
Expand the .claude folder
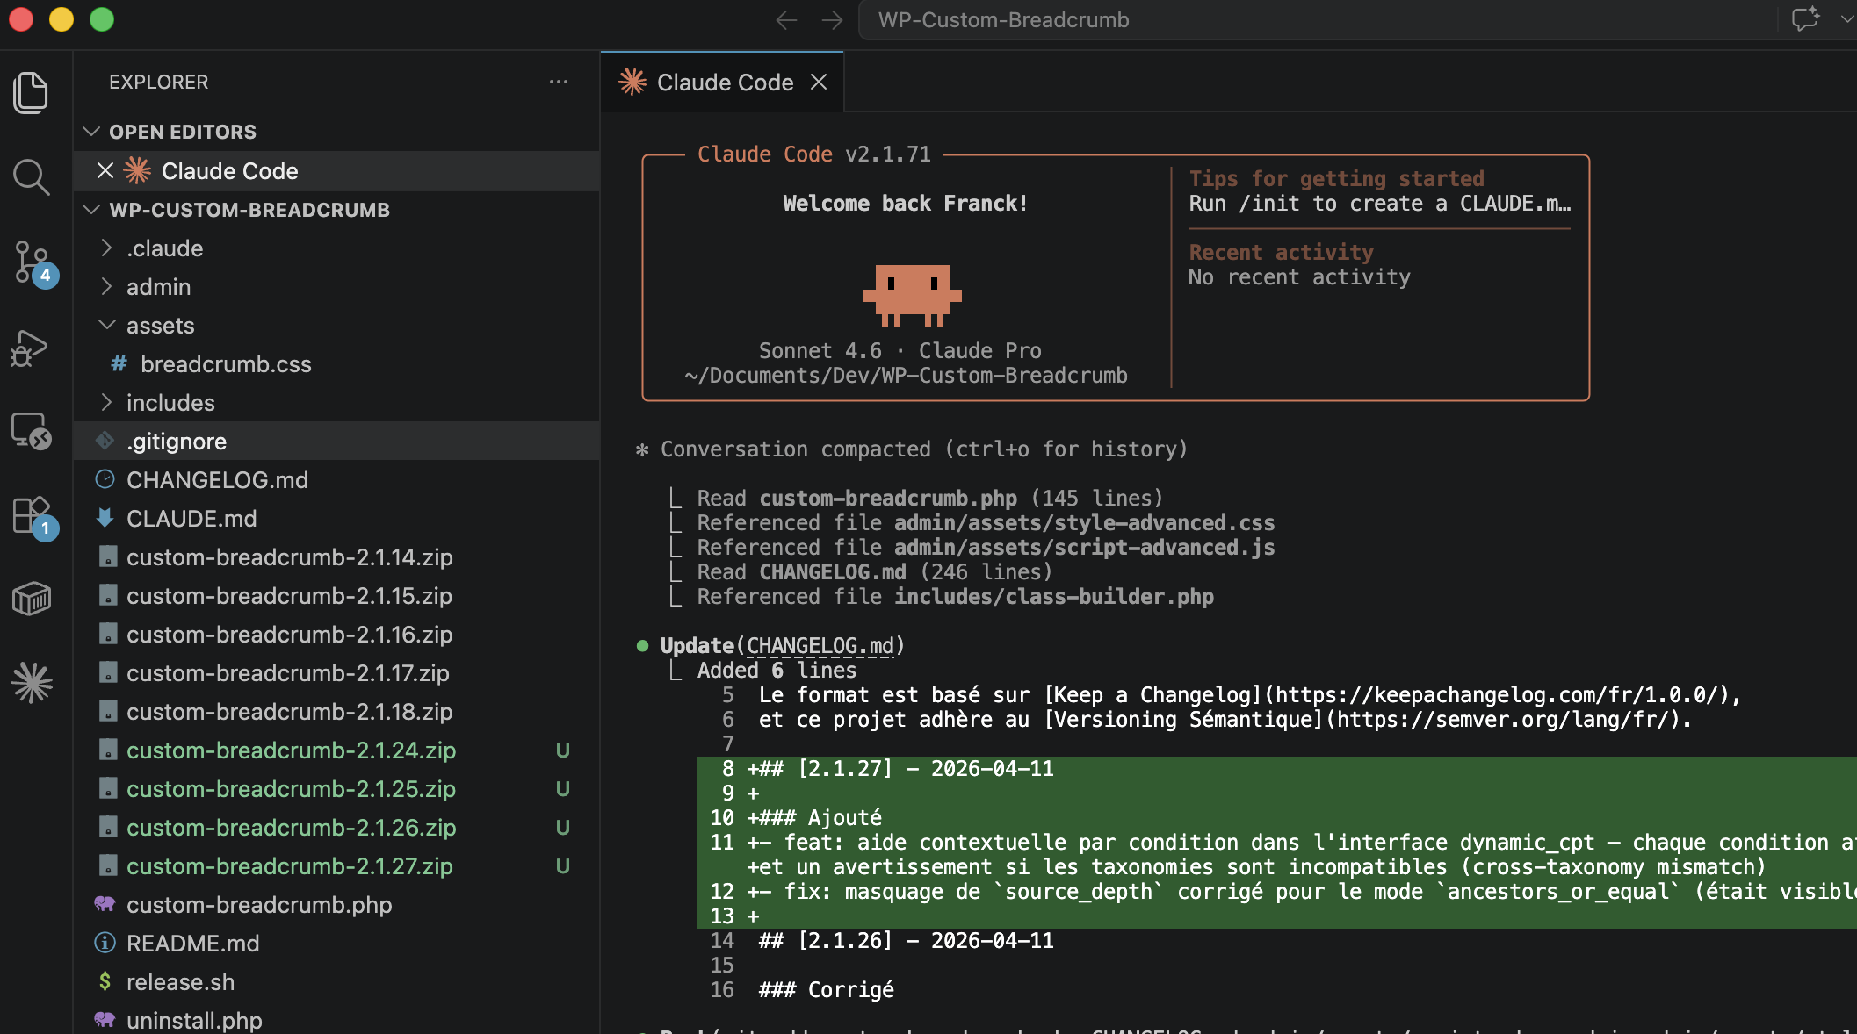tap(106, 248)
